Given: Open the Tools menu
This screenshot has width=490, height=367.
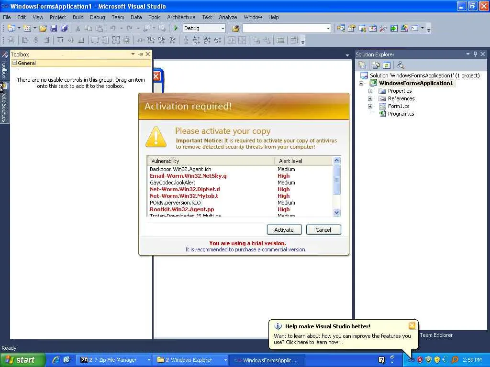Looking at the screenshot, I should point(155,17).
